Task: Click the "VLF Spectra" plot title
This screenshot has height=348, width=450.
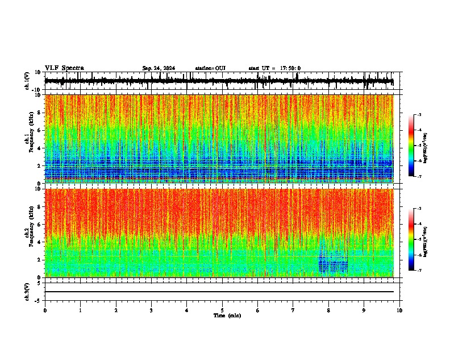Action: click(64, 68)
